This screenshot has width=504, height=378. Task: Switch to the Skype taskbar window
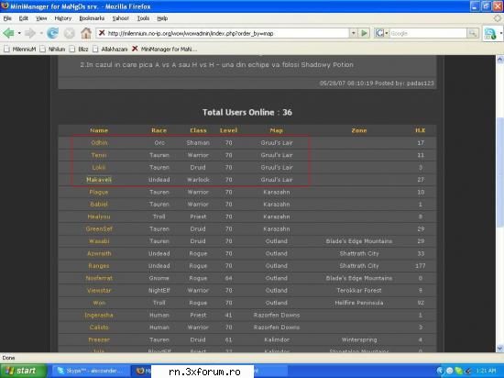pos(91,371)
